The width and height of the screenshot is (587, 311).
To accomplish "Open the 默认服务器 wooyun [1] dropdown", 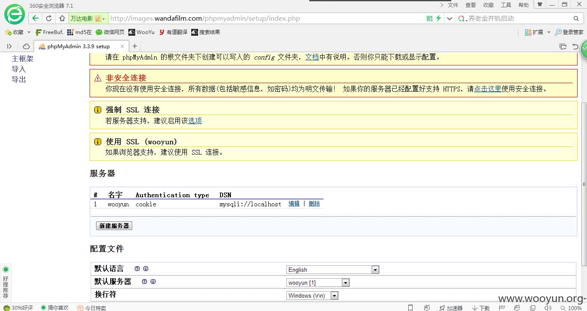I will (x=318, y=283).
